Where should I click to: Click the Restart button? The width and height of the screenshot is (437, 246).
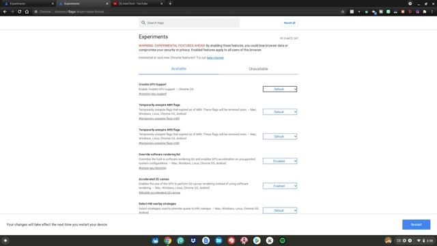pos(416,225)
